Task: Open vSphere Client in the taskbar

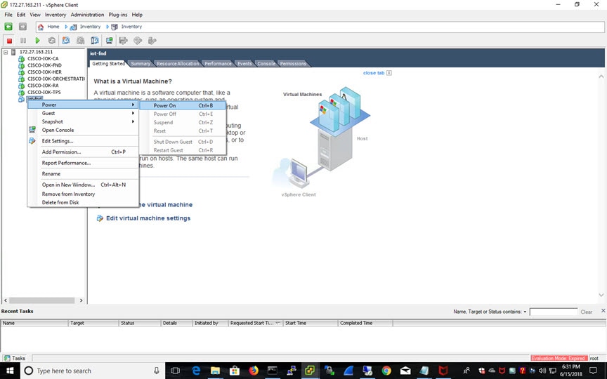Action: (x=309, y=371)
